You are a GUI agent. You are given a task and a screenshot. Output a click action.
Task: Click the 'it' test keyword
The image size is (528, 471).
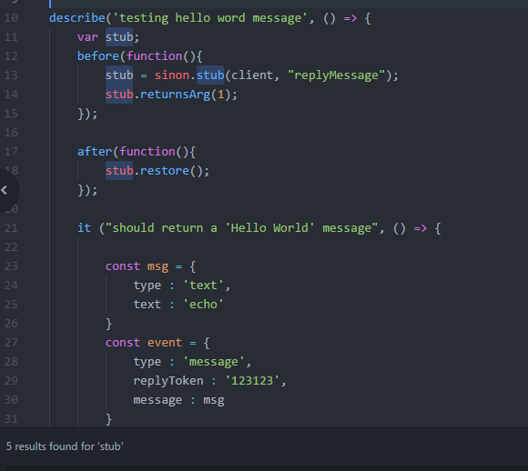coord(84,227)
